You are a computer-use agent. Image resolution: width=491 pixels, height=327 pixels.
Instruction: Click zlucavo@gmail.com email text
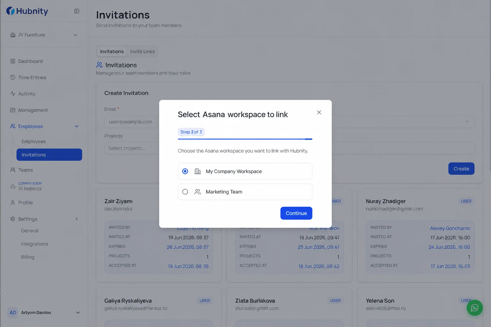(257, 308)
